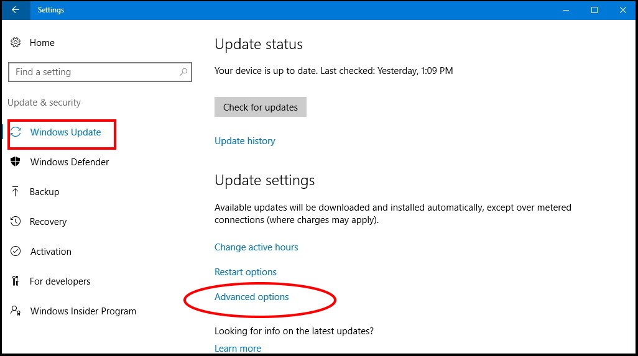This screenshot has height=356, width=638.
Task: Click the Update settings heading
Action: (x=264, y=180)
